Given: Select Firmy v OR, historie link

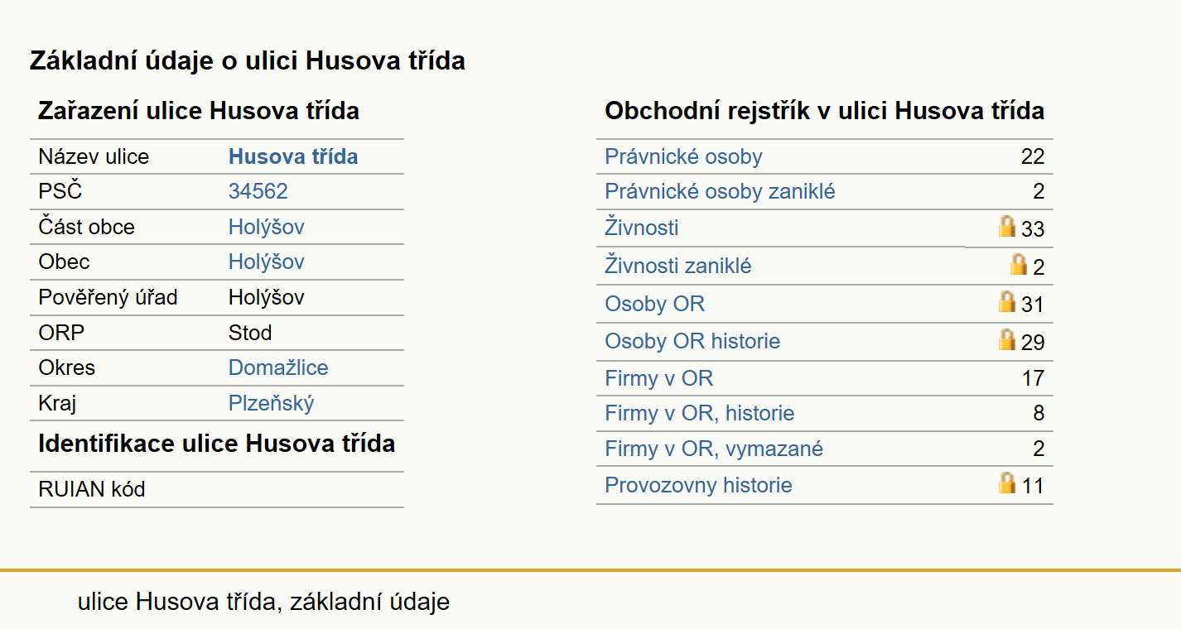Looking at the screenshot, I should pos(700,413).
